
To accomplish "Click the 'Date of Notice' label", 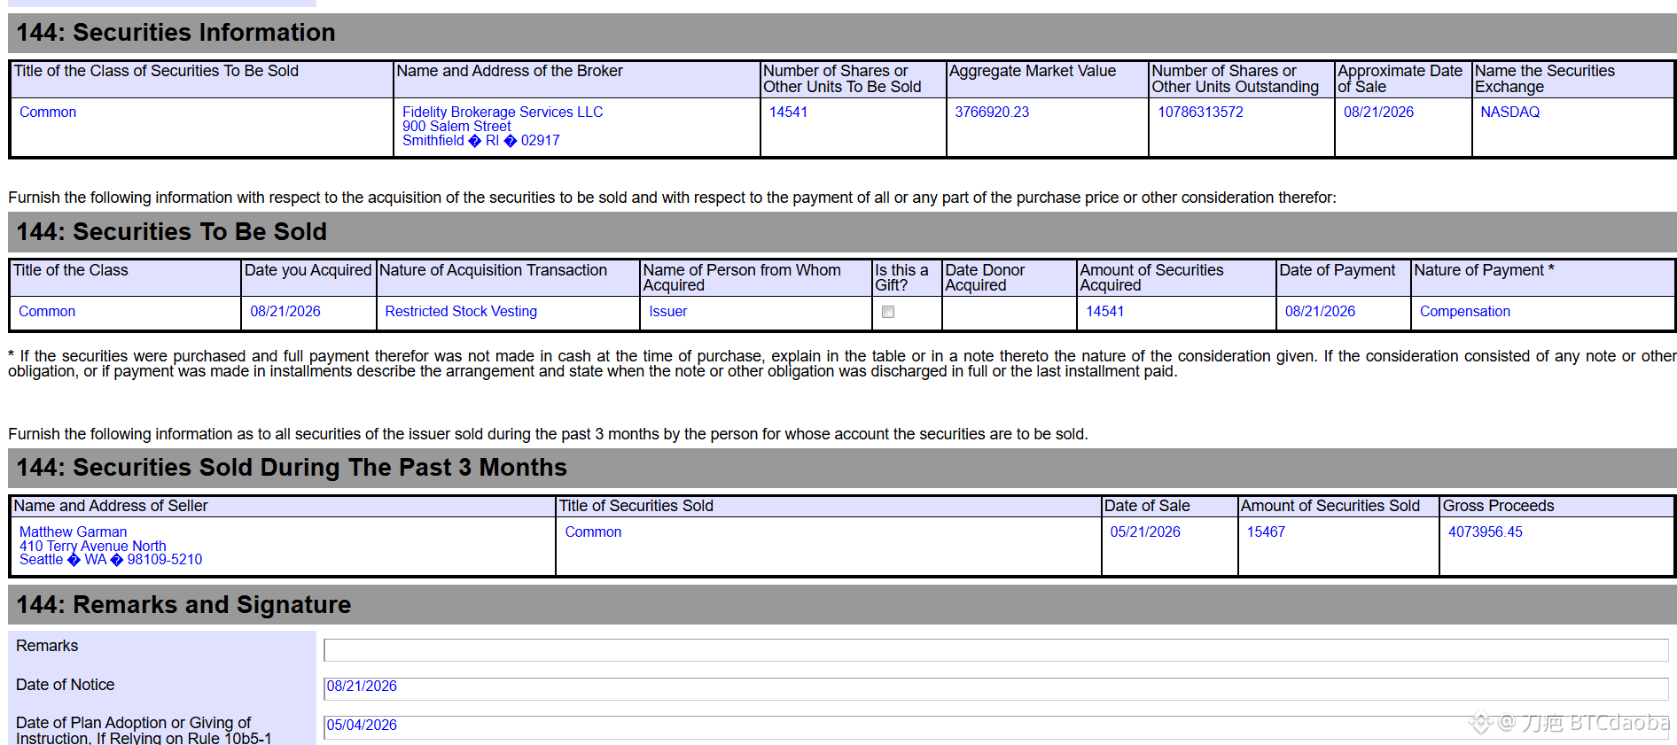I will pos(65,685).
